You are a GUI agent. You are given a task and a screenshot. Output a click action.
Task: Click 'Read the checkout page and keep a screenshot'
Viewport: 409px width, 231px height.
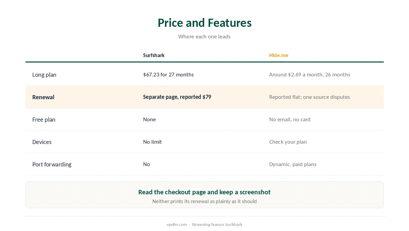204,192
